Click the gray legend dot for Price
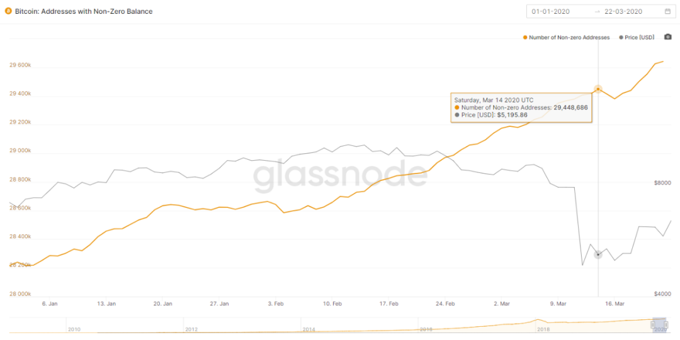 pos(621,38)
